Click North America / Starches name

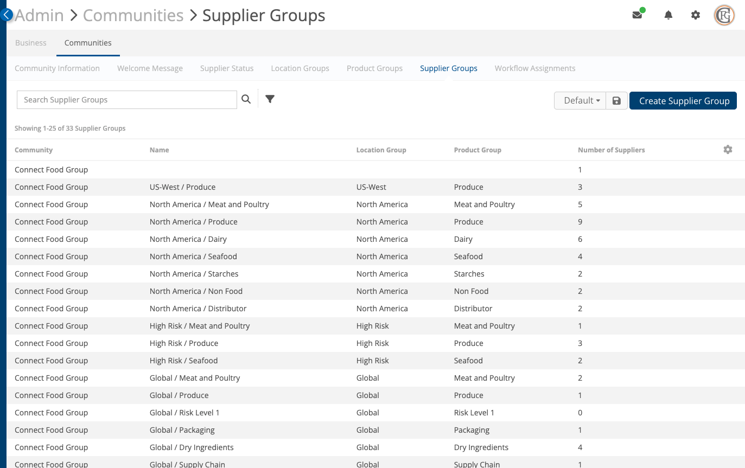[x=194, y=274]
